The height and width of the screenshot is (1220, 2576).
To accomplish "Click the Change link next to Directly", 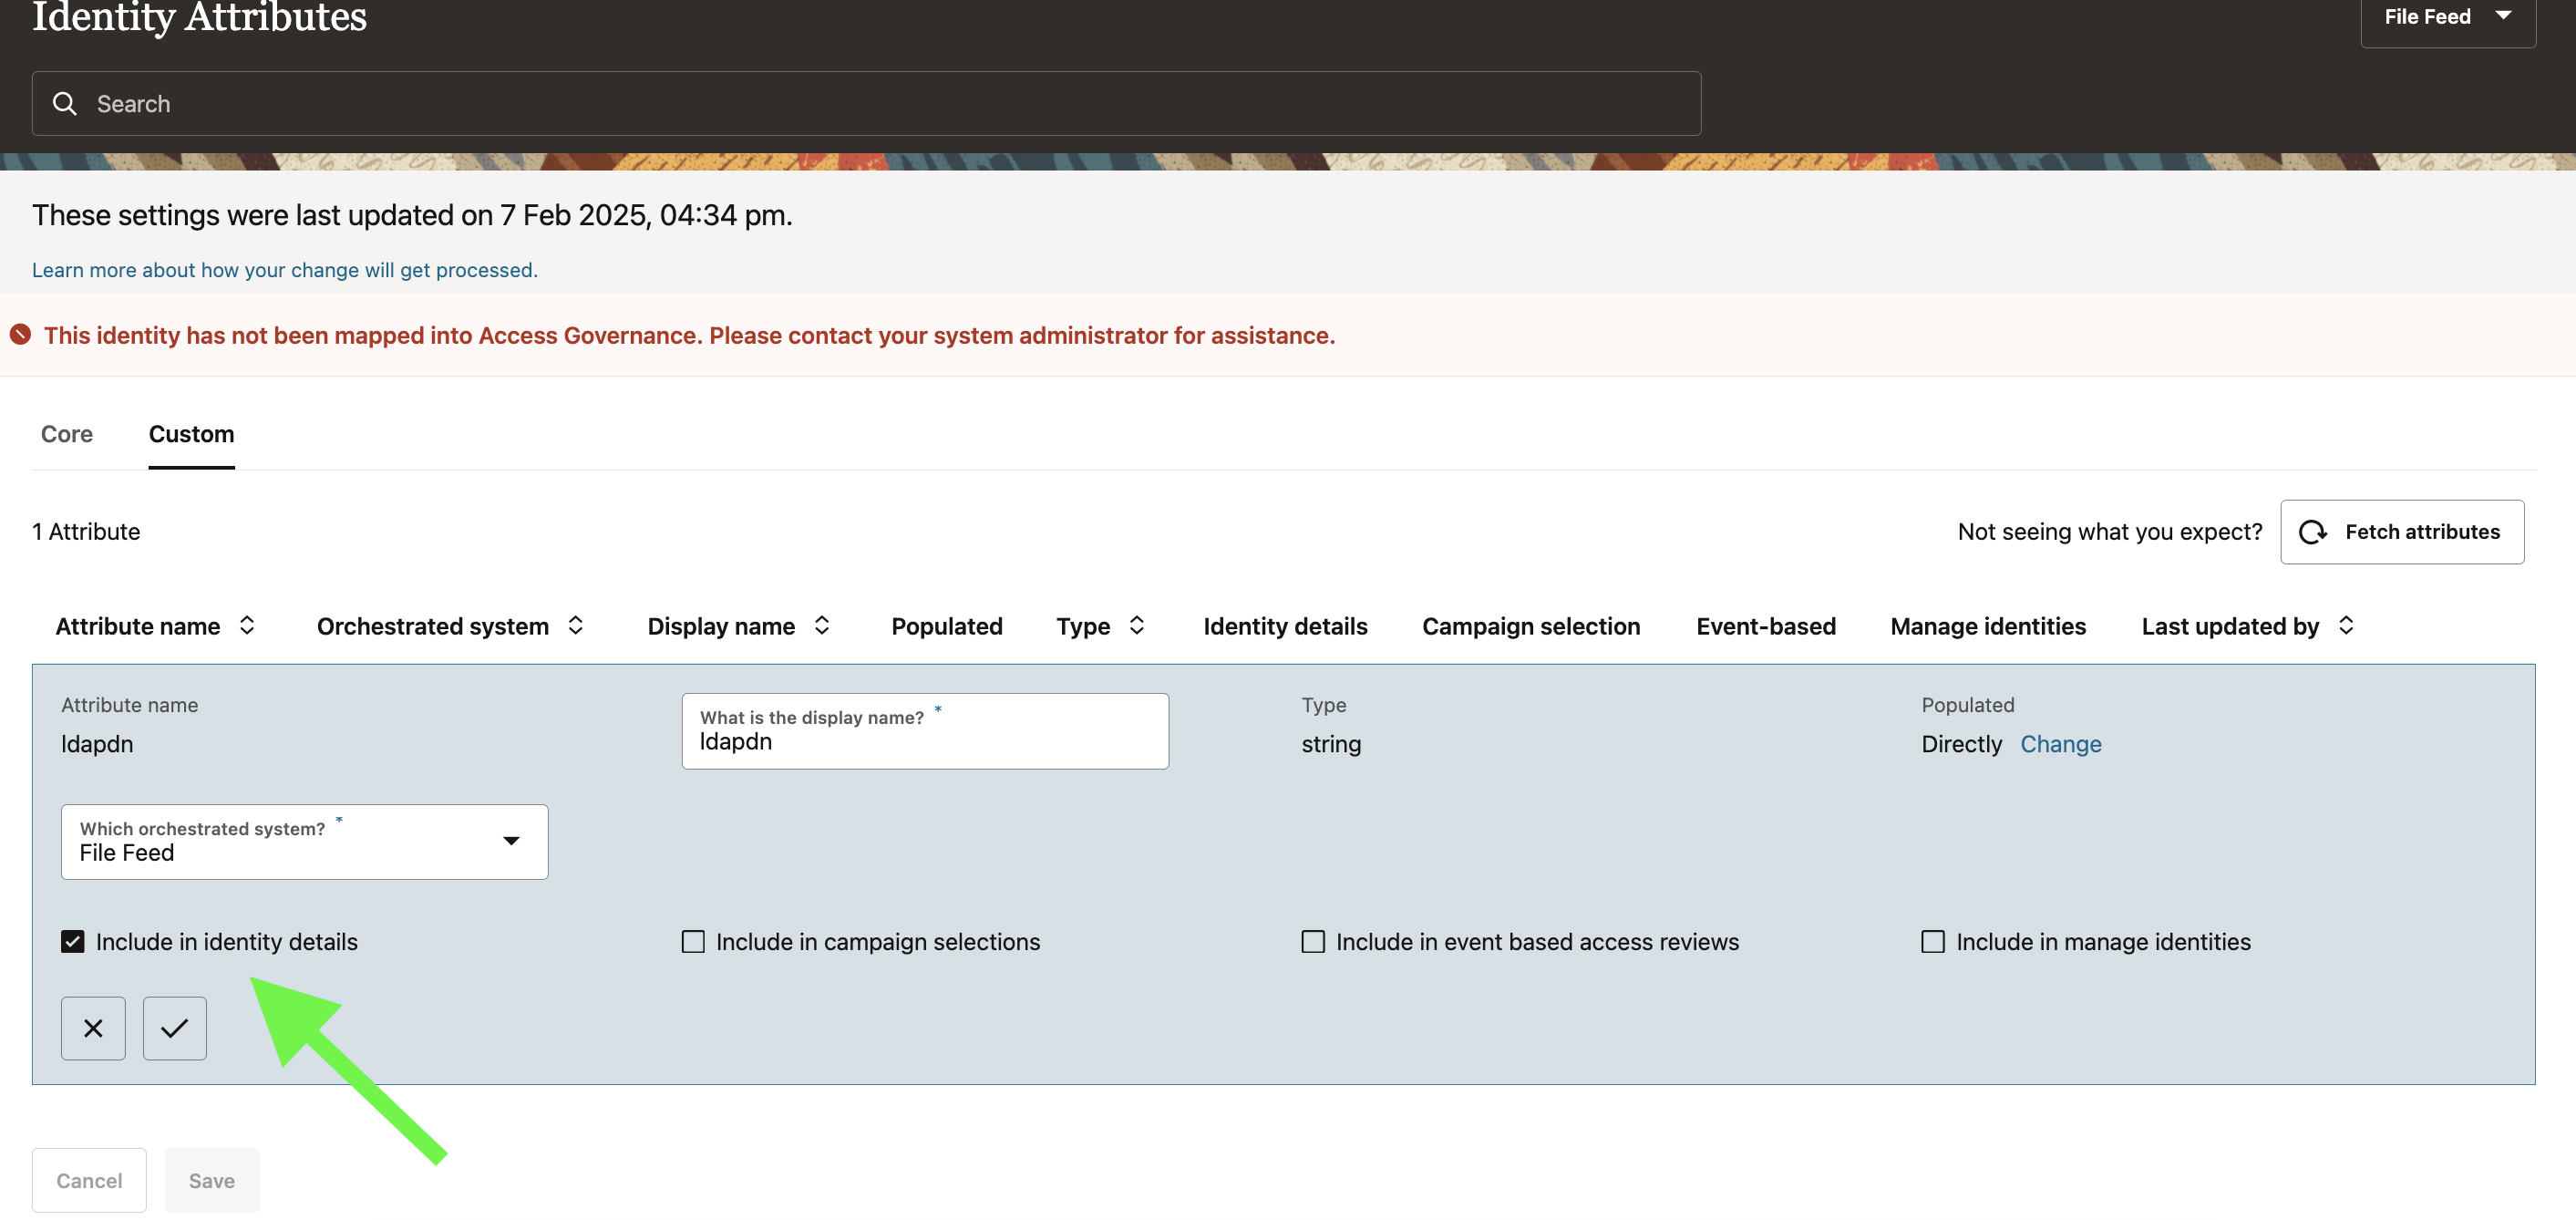I will [2061, 744].
